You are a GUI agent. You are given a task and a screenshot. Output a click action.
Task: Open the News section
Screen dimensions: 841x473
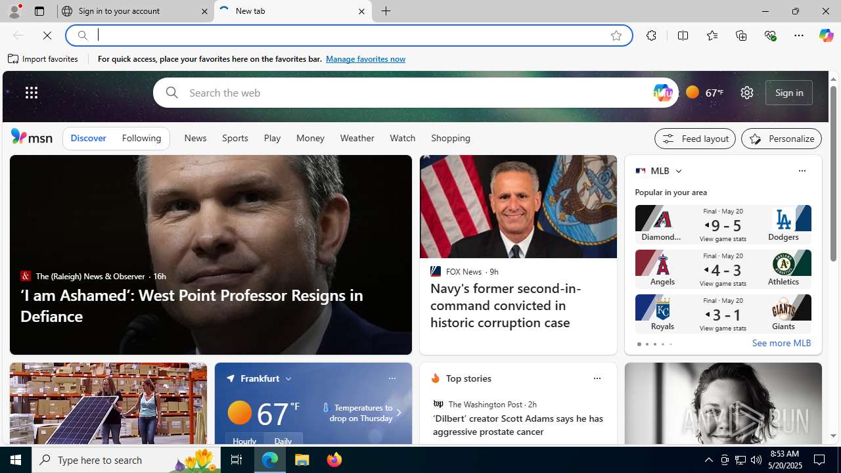pyautogui.click(x=195, y=138)
